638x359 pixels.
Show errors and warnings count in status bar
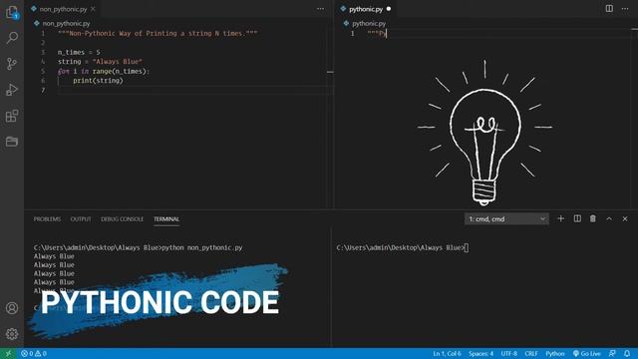[34, 353]
